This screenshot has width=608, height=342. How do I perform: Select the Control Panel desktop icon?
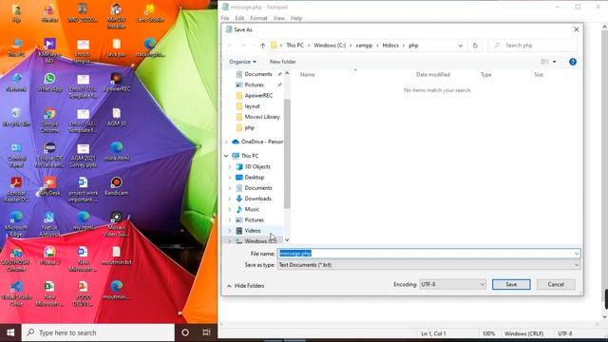tap(16, 155)
